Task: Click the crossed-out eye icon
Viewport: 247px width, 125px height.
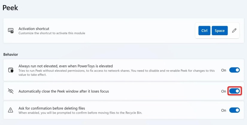Action: (11, 91)
